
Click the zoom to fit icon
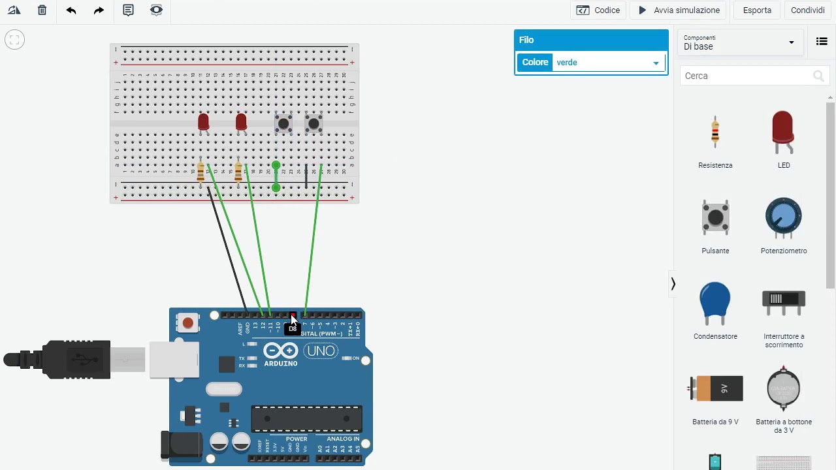(x=14, y=40)
